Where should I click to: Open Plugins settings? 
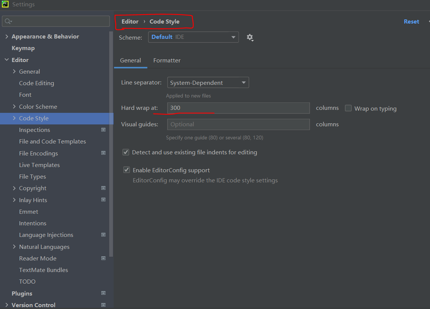tap(22, 293)
